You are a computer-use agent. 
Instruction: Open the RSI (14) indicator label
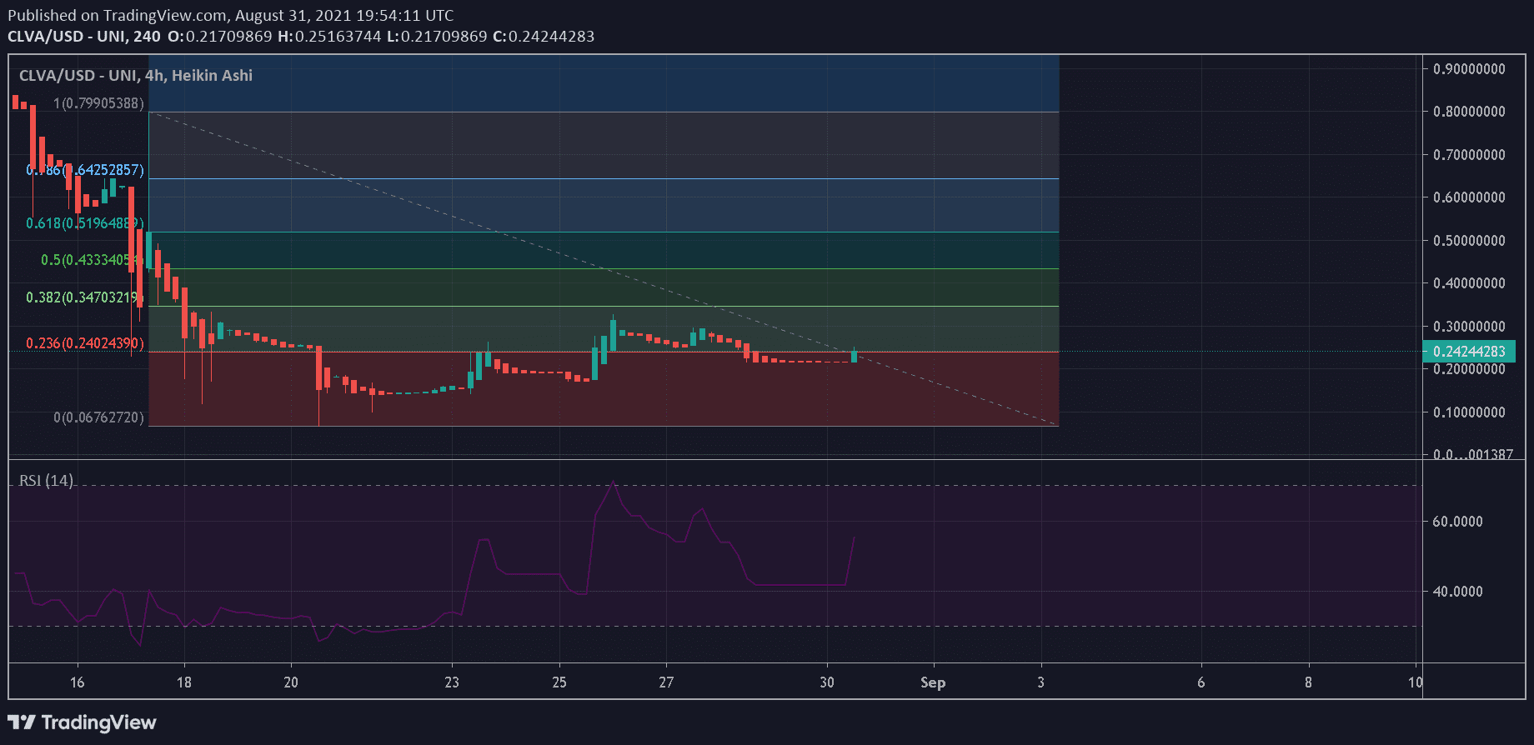[x=46, y=481]
